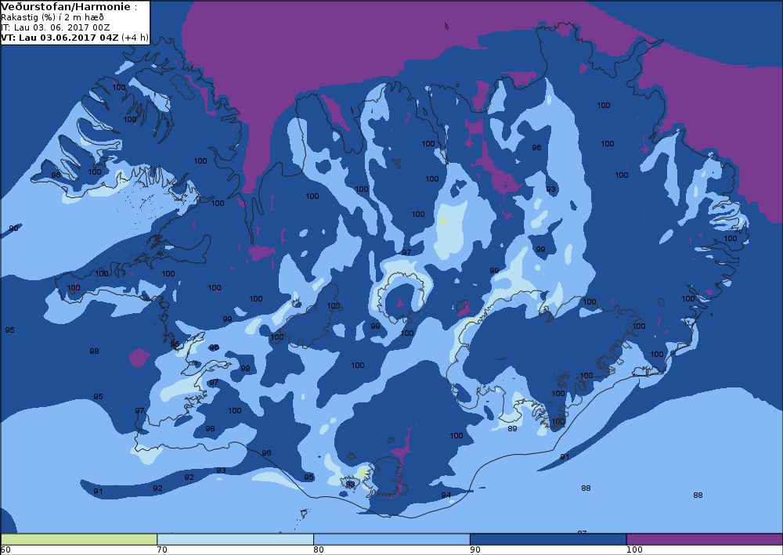Click the "Veðurstofan/Harmonie" title text
Image resolution: width=783 pixels, height=555 pixels.
click(66, 6)
